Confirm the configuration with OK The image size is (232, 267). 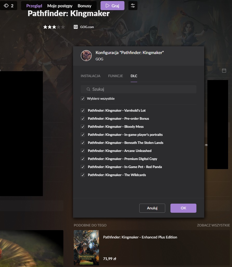point(183,208)
